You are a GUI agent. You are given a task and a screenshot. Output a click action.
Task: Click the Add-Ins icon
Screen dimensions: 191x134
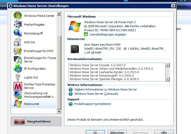pos(18,42)
